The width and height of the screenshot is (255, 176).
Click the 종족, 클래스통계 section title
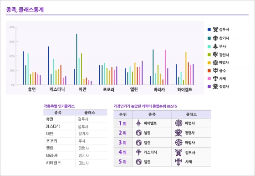pyautogui.click(x=25, y=10)
